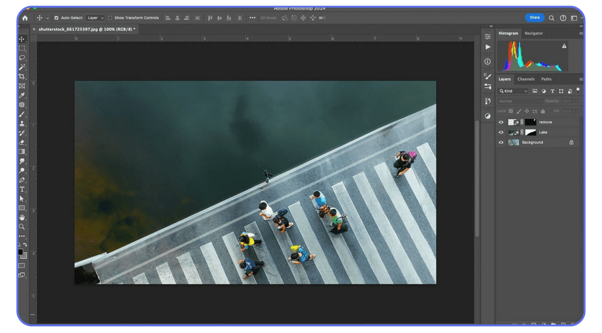Open the Navigator tab
The height and width of the screenshot is (333, 602).
(x=534, y=33)
